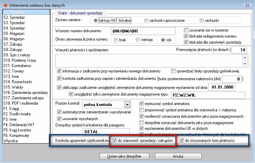Select F3. Inne entry

coord(27,119)
